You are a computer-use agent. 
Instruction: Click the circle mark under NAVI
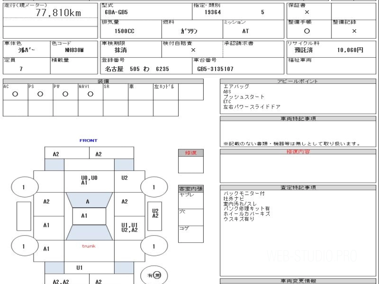90,94
